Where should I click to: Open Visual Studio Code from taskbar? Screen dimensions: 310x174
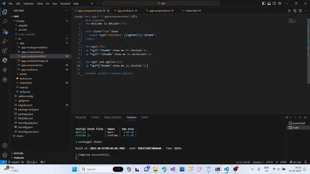(x=226, y=169)
